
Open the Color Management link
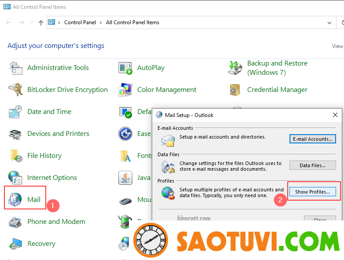coord(167,90)
